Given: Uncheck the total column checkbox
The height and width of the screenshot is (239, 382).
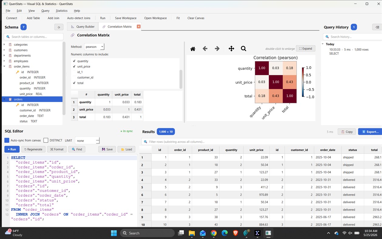Looking at the screenshot, I should coord(74,83).
